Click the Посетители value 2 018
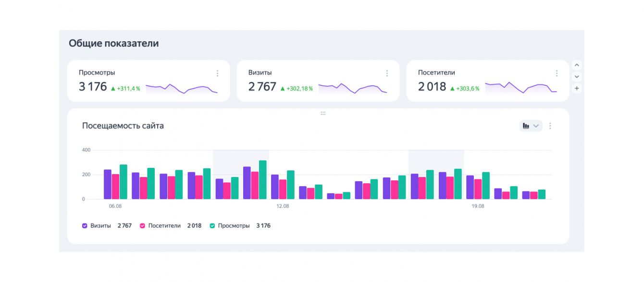The width and height of the screenshot is (644, 282). coord(432,87)
